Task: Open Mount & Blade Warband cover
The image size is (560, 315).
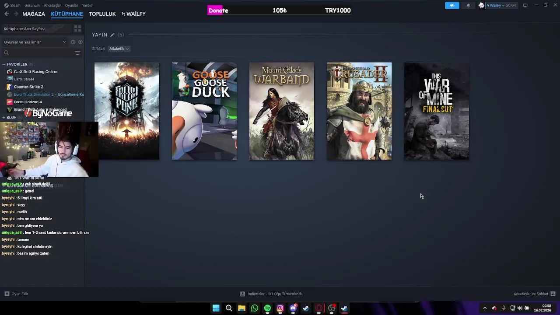Action: [x=282, y=111]
